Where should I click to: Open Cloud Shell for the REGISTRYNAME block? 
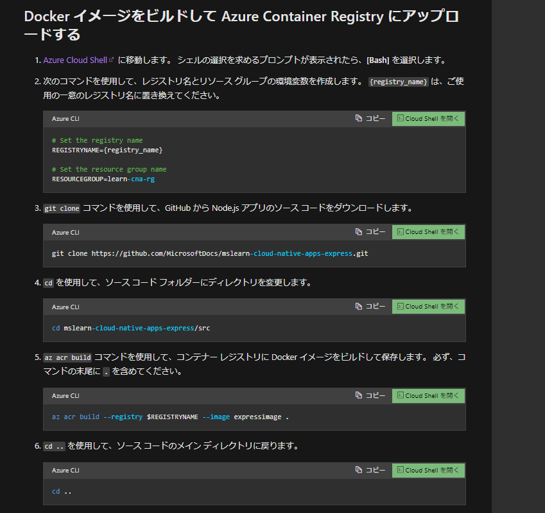[428, 119]
